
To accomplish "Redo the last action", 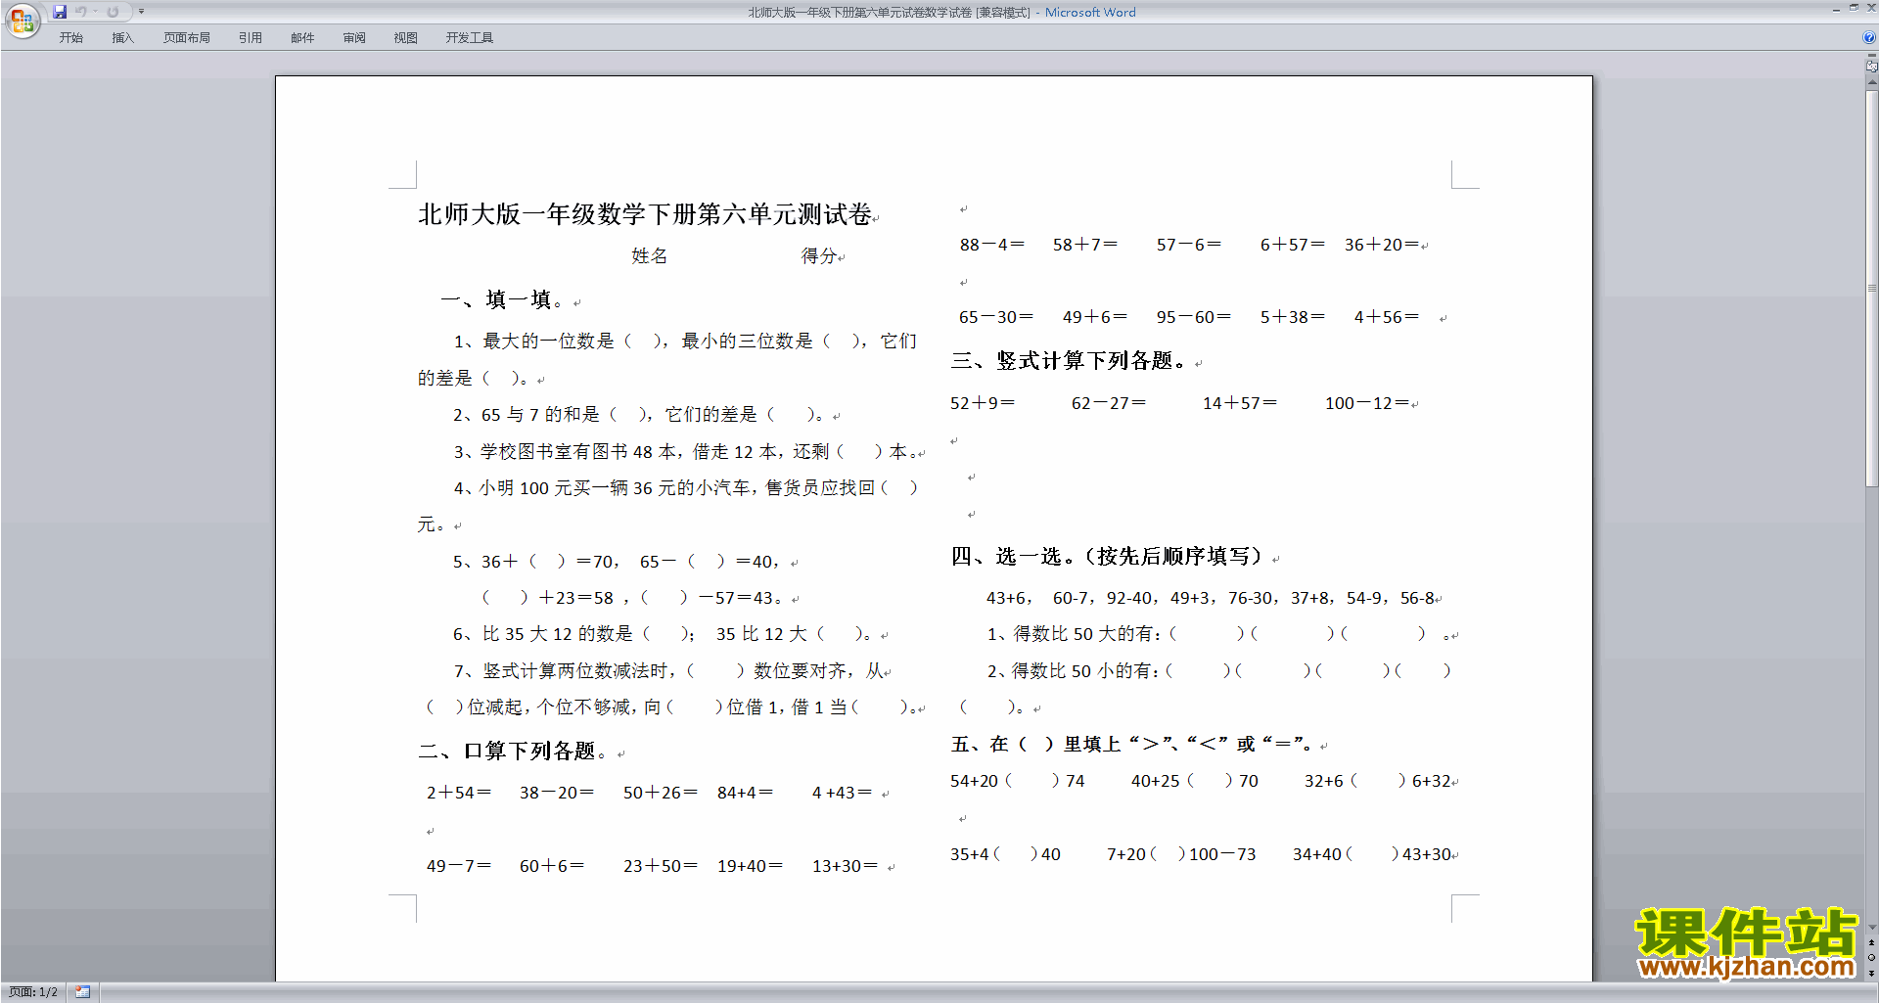I will [x=113, y=12].
